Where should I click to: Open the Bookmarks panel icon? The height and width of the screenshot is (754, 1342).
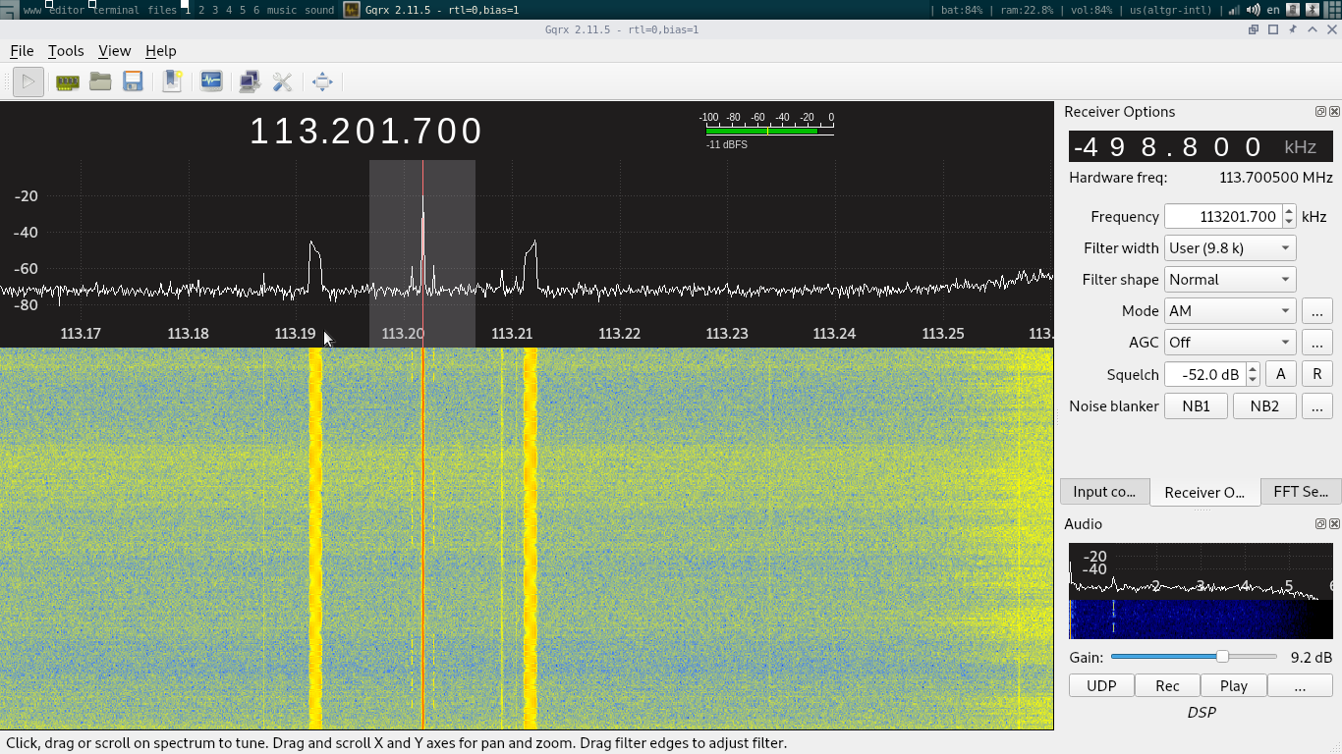[171, 81]
